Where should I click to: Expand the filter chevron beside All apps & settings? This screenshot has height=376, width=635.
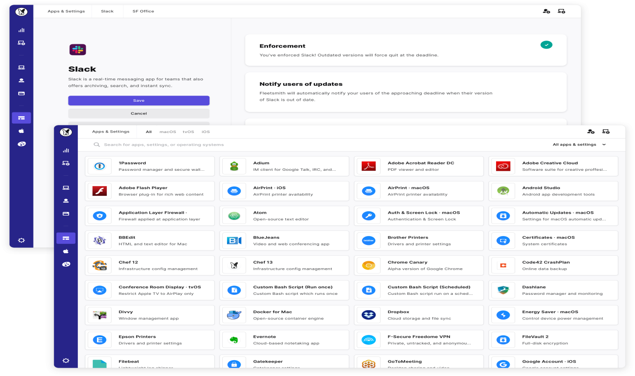(604, 145)
